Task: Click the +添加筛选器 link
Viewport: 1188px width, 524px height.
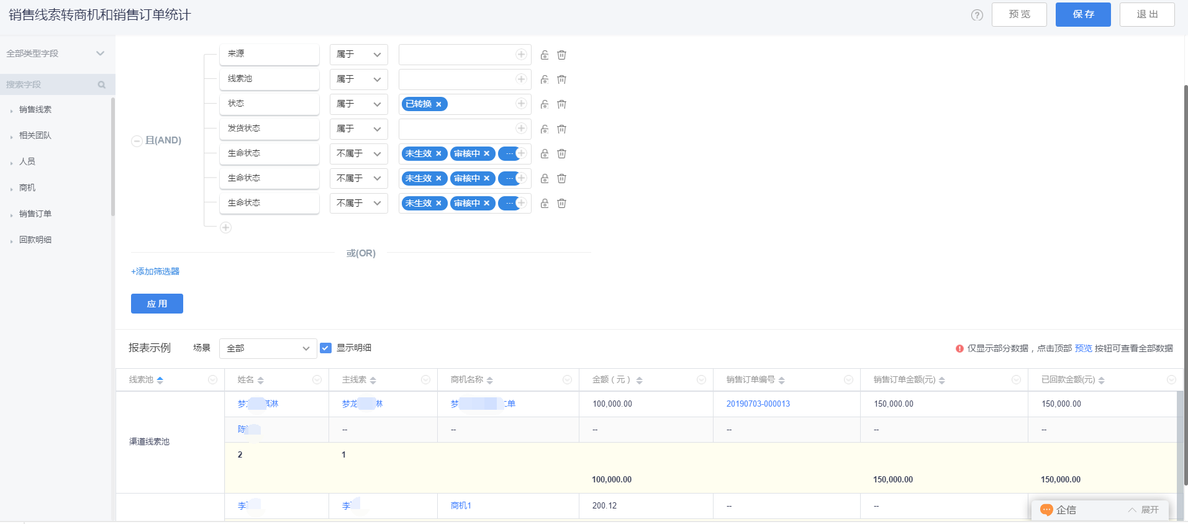Action: (x=155, y=272)
